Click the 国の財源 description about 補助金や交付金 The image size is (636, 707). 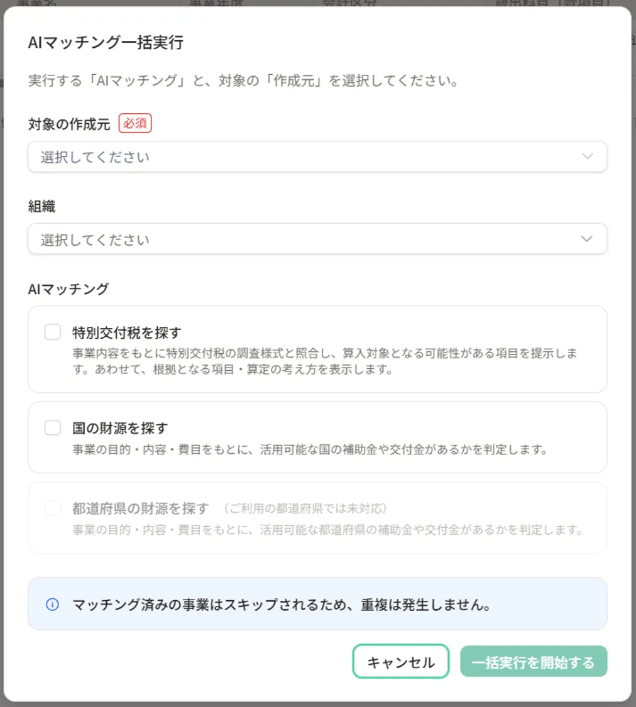(x=310, y=449)
